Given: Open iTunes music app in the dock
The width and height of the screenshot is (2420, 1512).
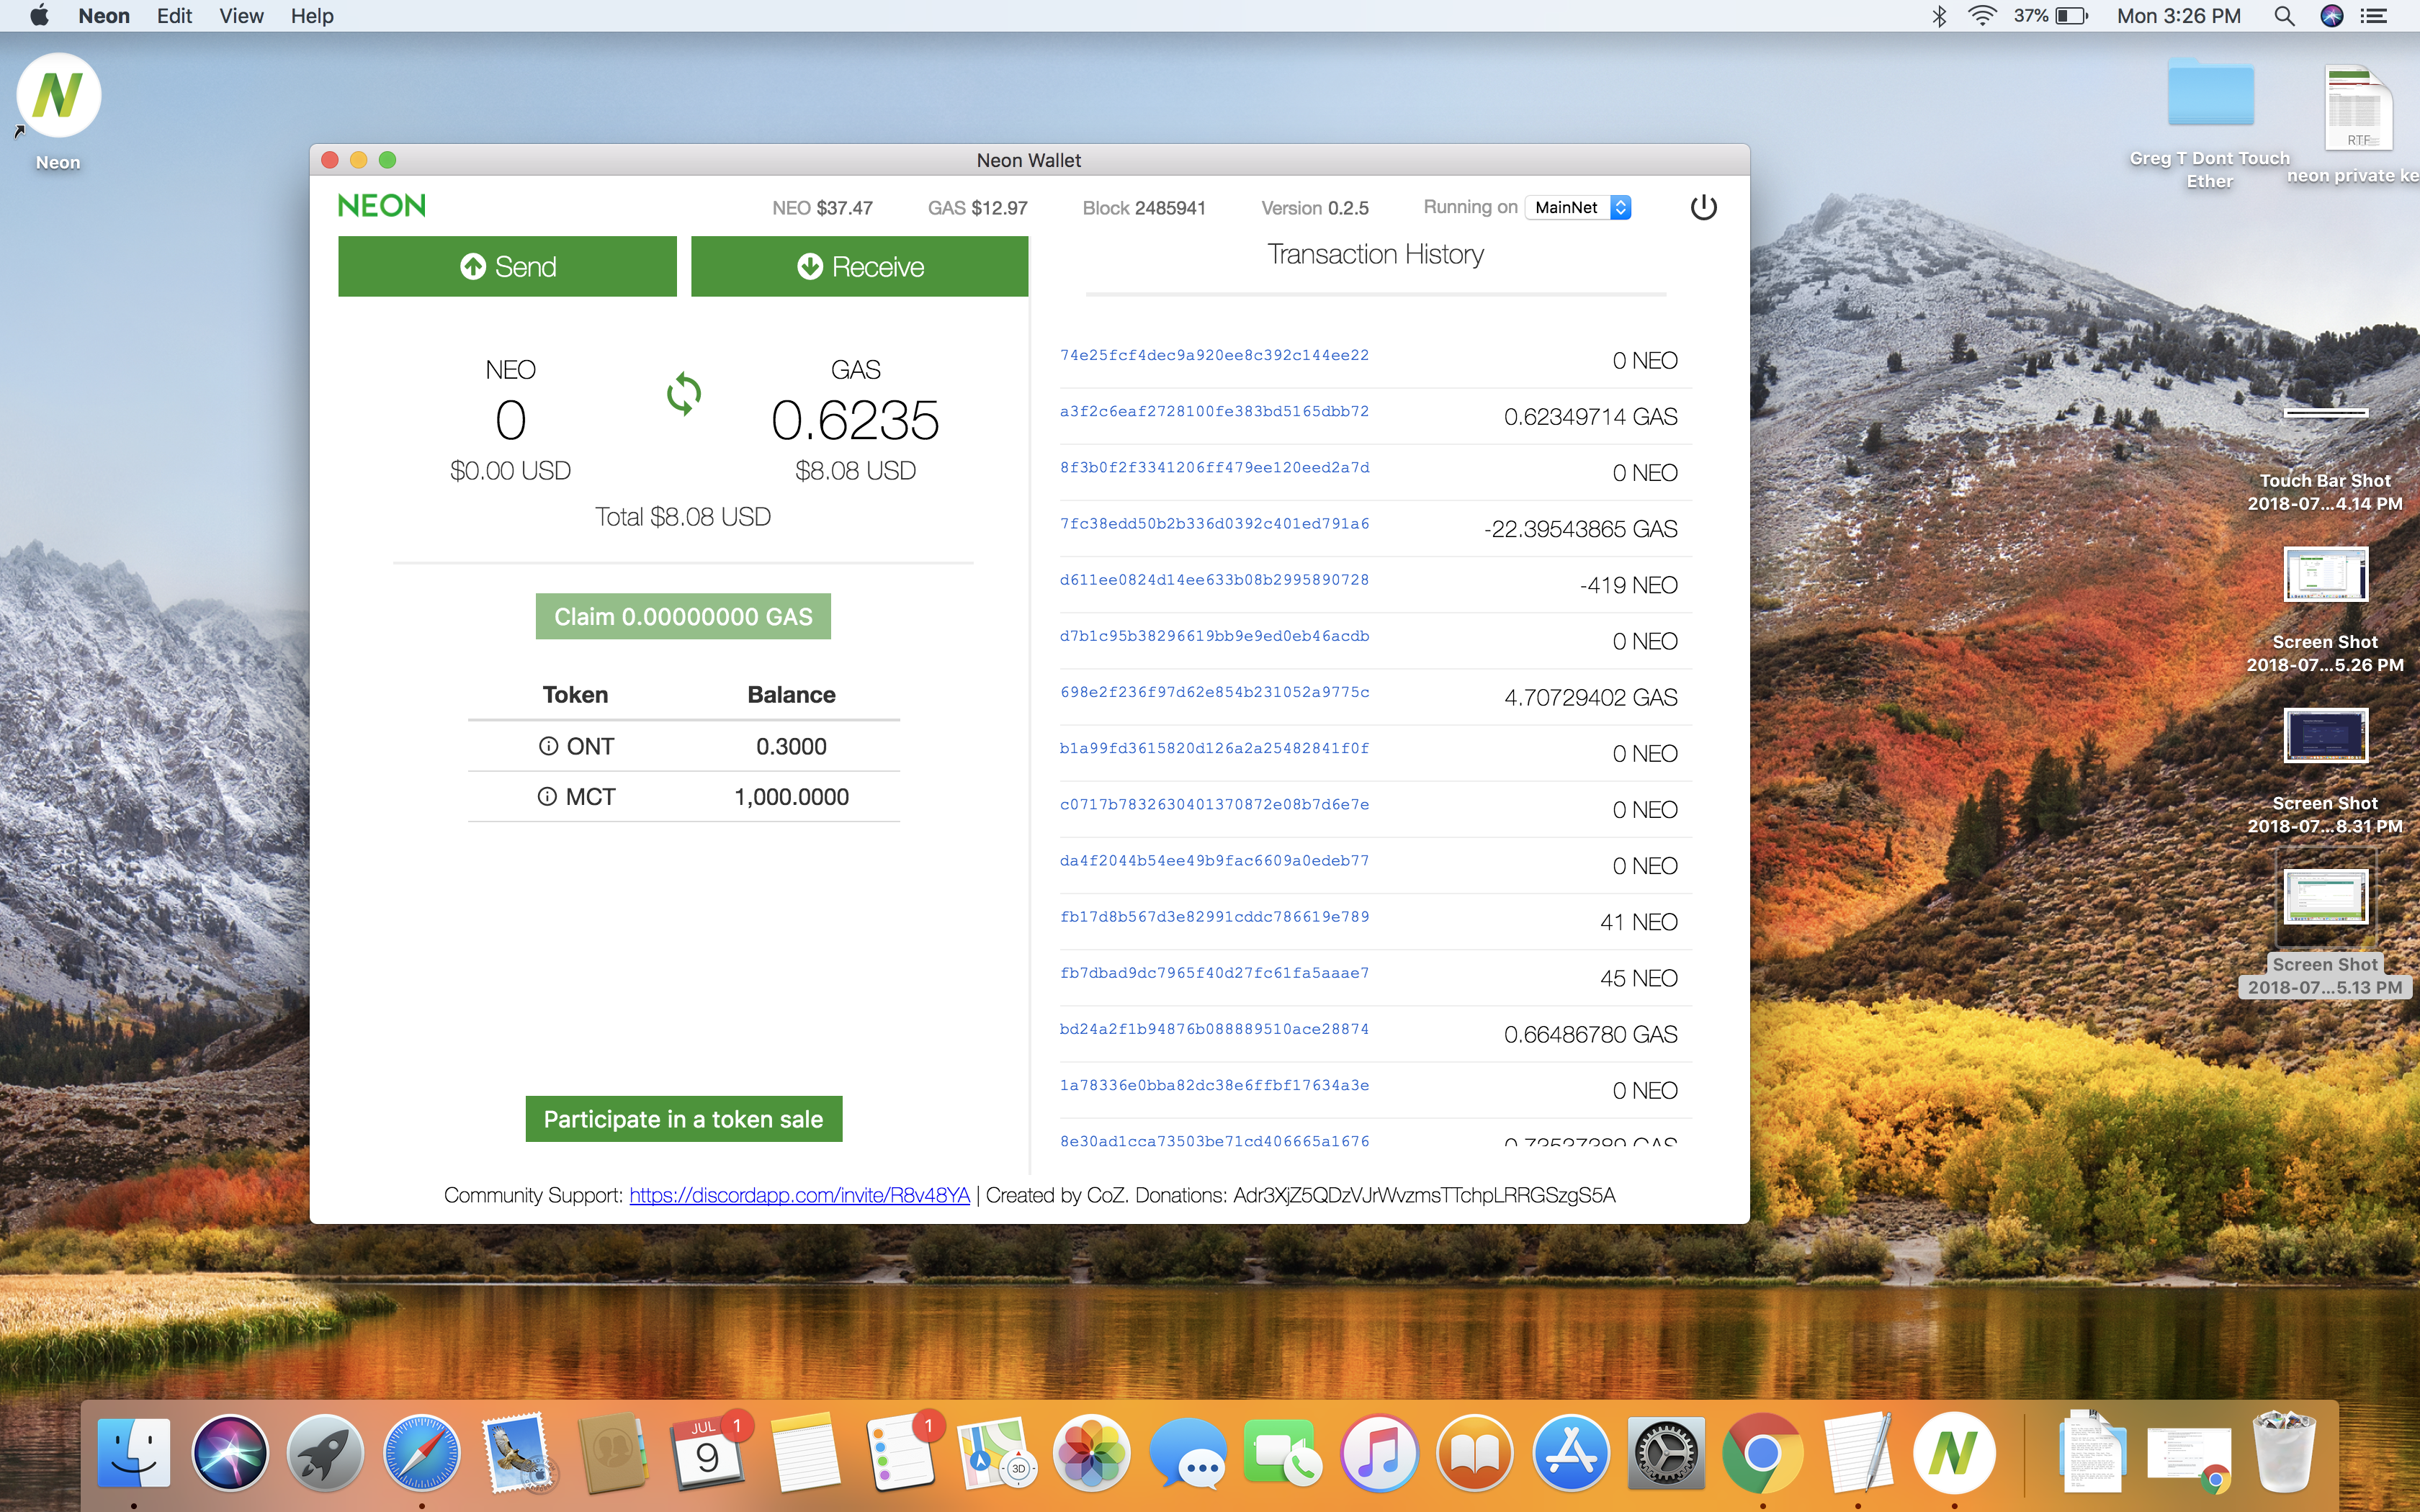Looking at the screenshot, I should point(1379,1453).
